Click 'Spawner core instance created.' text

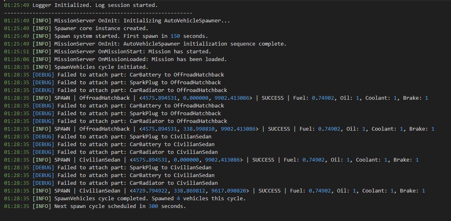pyautogui.click(x=101, y=28)
